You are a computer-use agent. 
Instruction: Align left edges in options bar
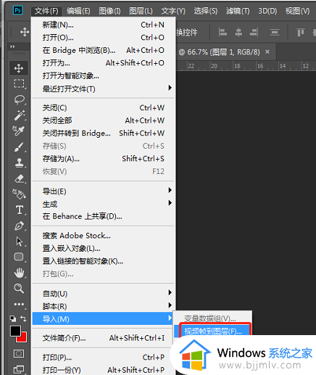click(x=223, y=32)
